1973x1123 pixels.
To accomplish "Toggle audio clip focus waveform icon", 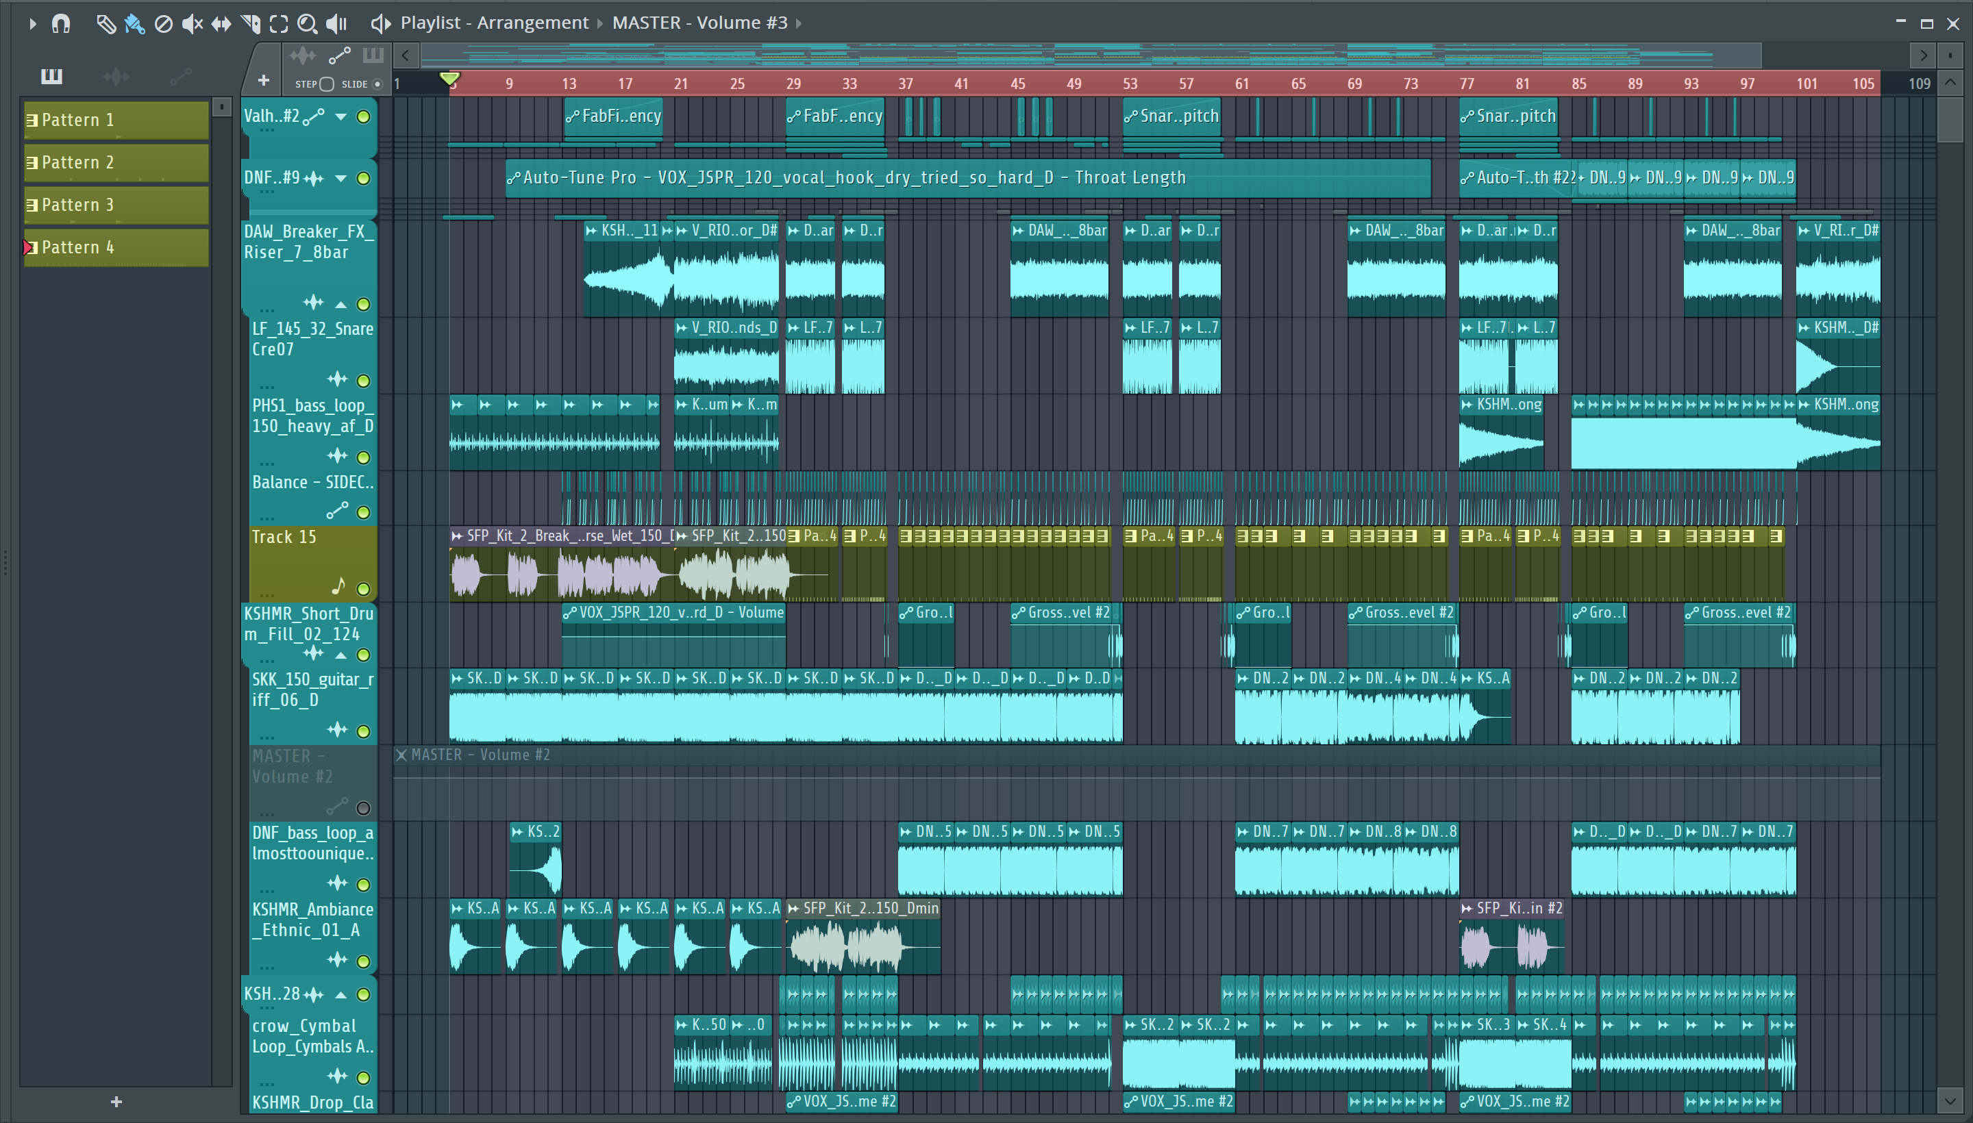I will (x=303, y=55).
